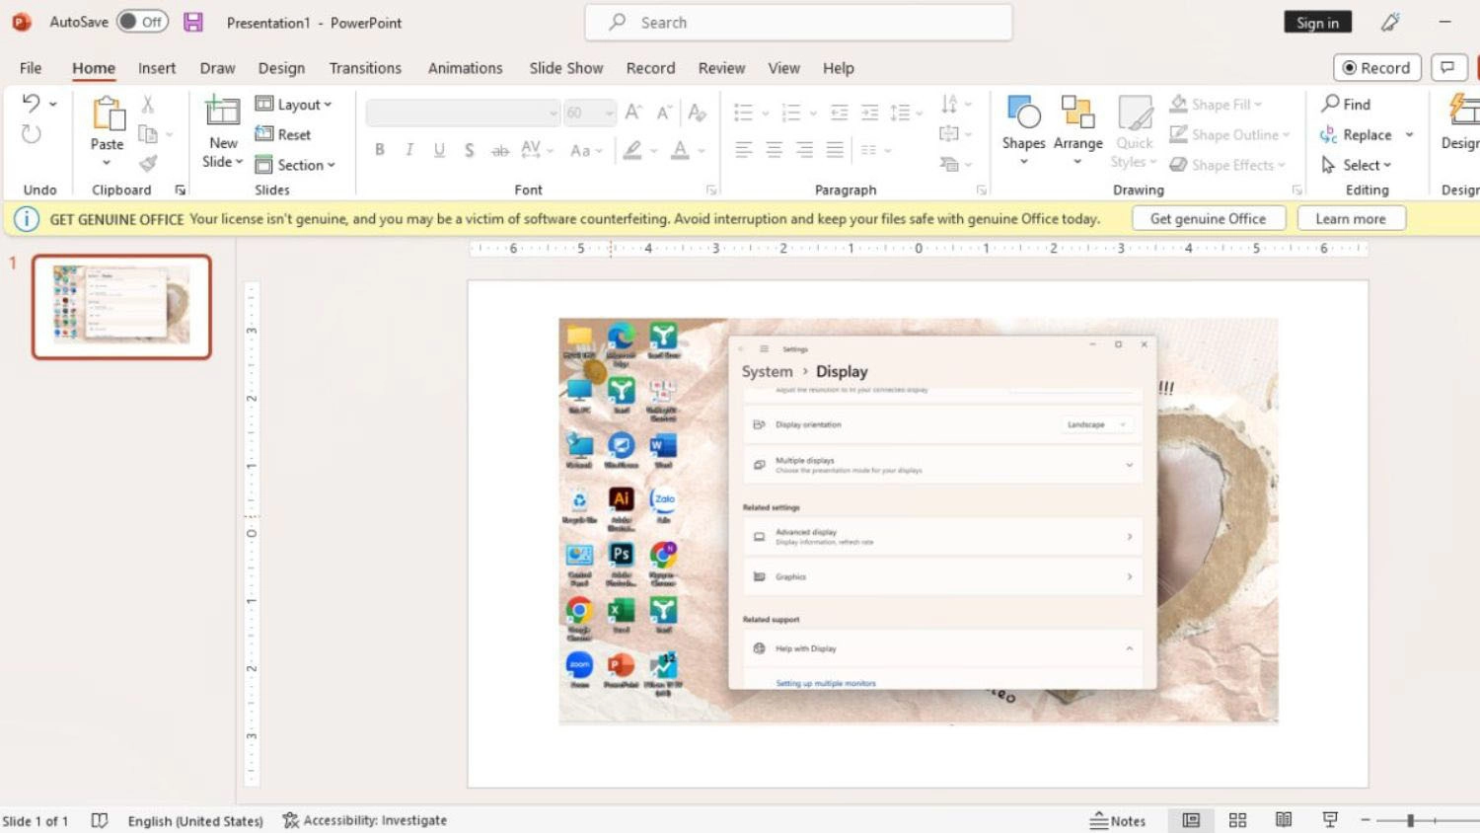
Task: Open the Shapes gallery
Action: [1023, 129]
